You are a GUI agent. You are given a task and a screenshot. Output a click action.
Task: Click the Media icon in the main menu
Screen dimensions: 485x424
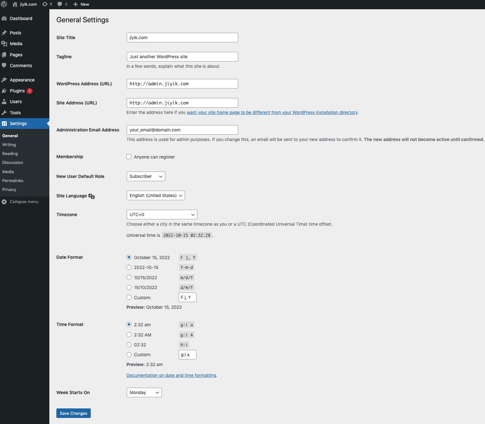tap(4, 44)
